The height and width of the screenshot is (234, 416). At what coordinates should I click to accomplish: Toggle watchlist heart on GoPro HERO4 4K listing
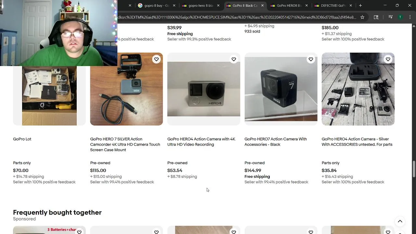tap(234, 59)
